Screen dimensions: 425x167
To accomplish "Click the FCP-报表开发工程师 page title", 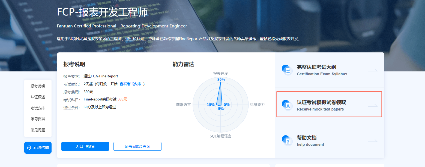I will 103,12.
